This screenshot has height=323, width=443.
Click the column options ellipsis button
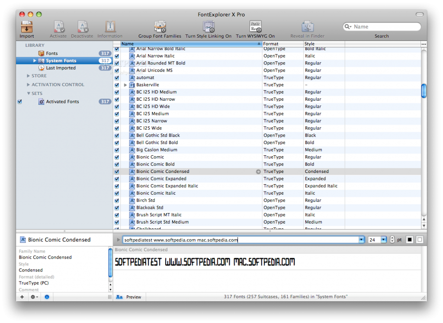pos(424,44)
